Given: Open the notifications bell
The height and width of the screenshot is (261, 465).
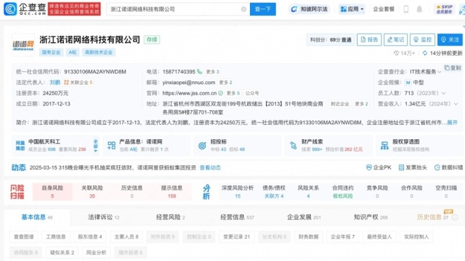Looking at the screenshot, I should (x=419, y=9).
